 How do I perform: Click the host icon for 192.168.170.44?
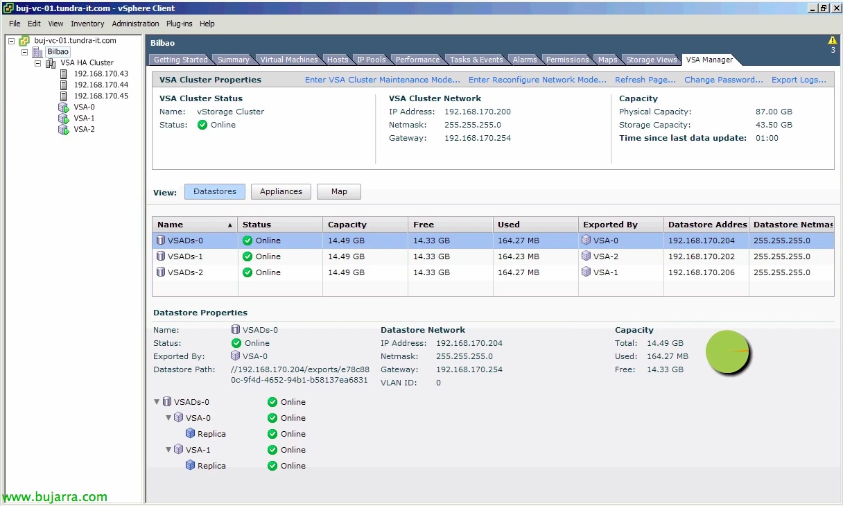(64, 85)
